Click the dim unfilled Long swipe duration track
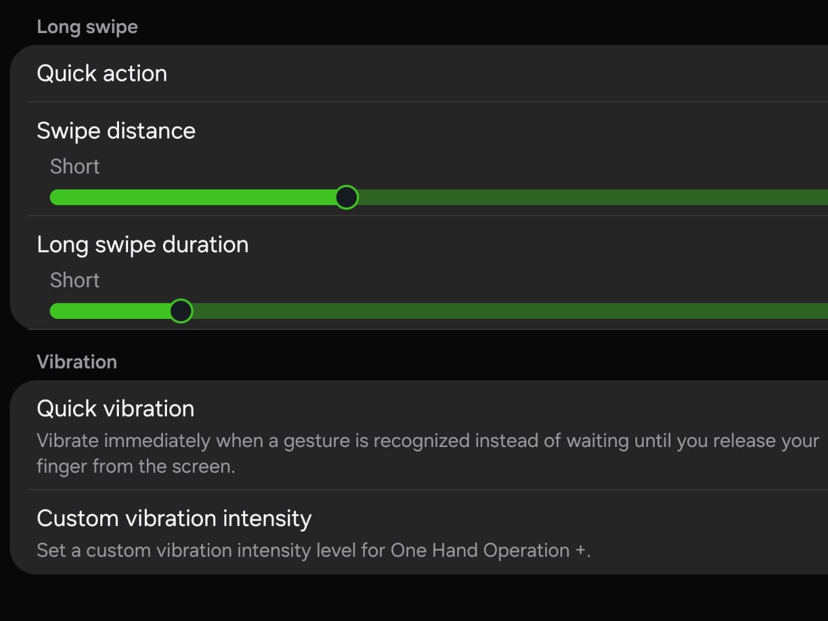Screen dimensions: 828x621 [x=505, y=311]
